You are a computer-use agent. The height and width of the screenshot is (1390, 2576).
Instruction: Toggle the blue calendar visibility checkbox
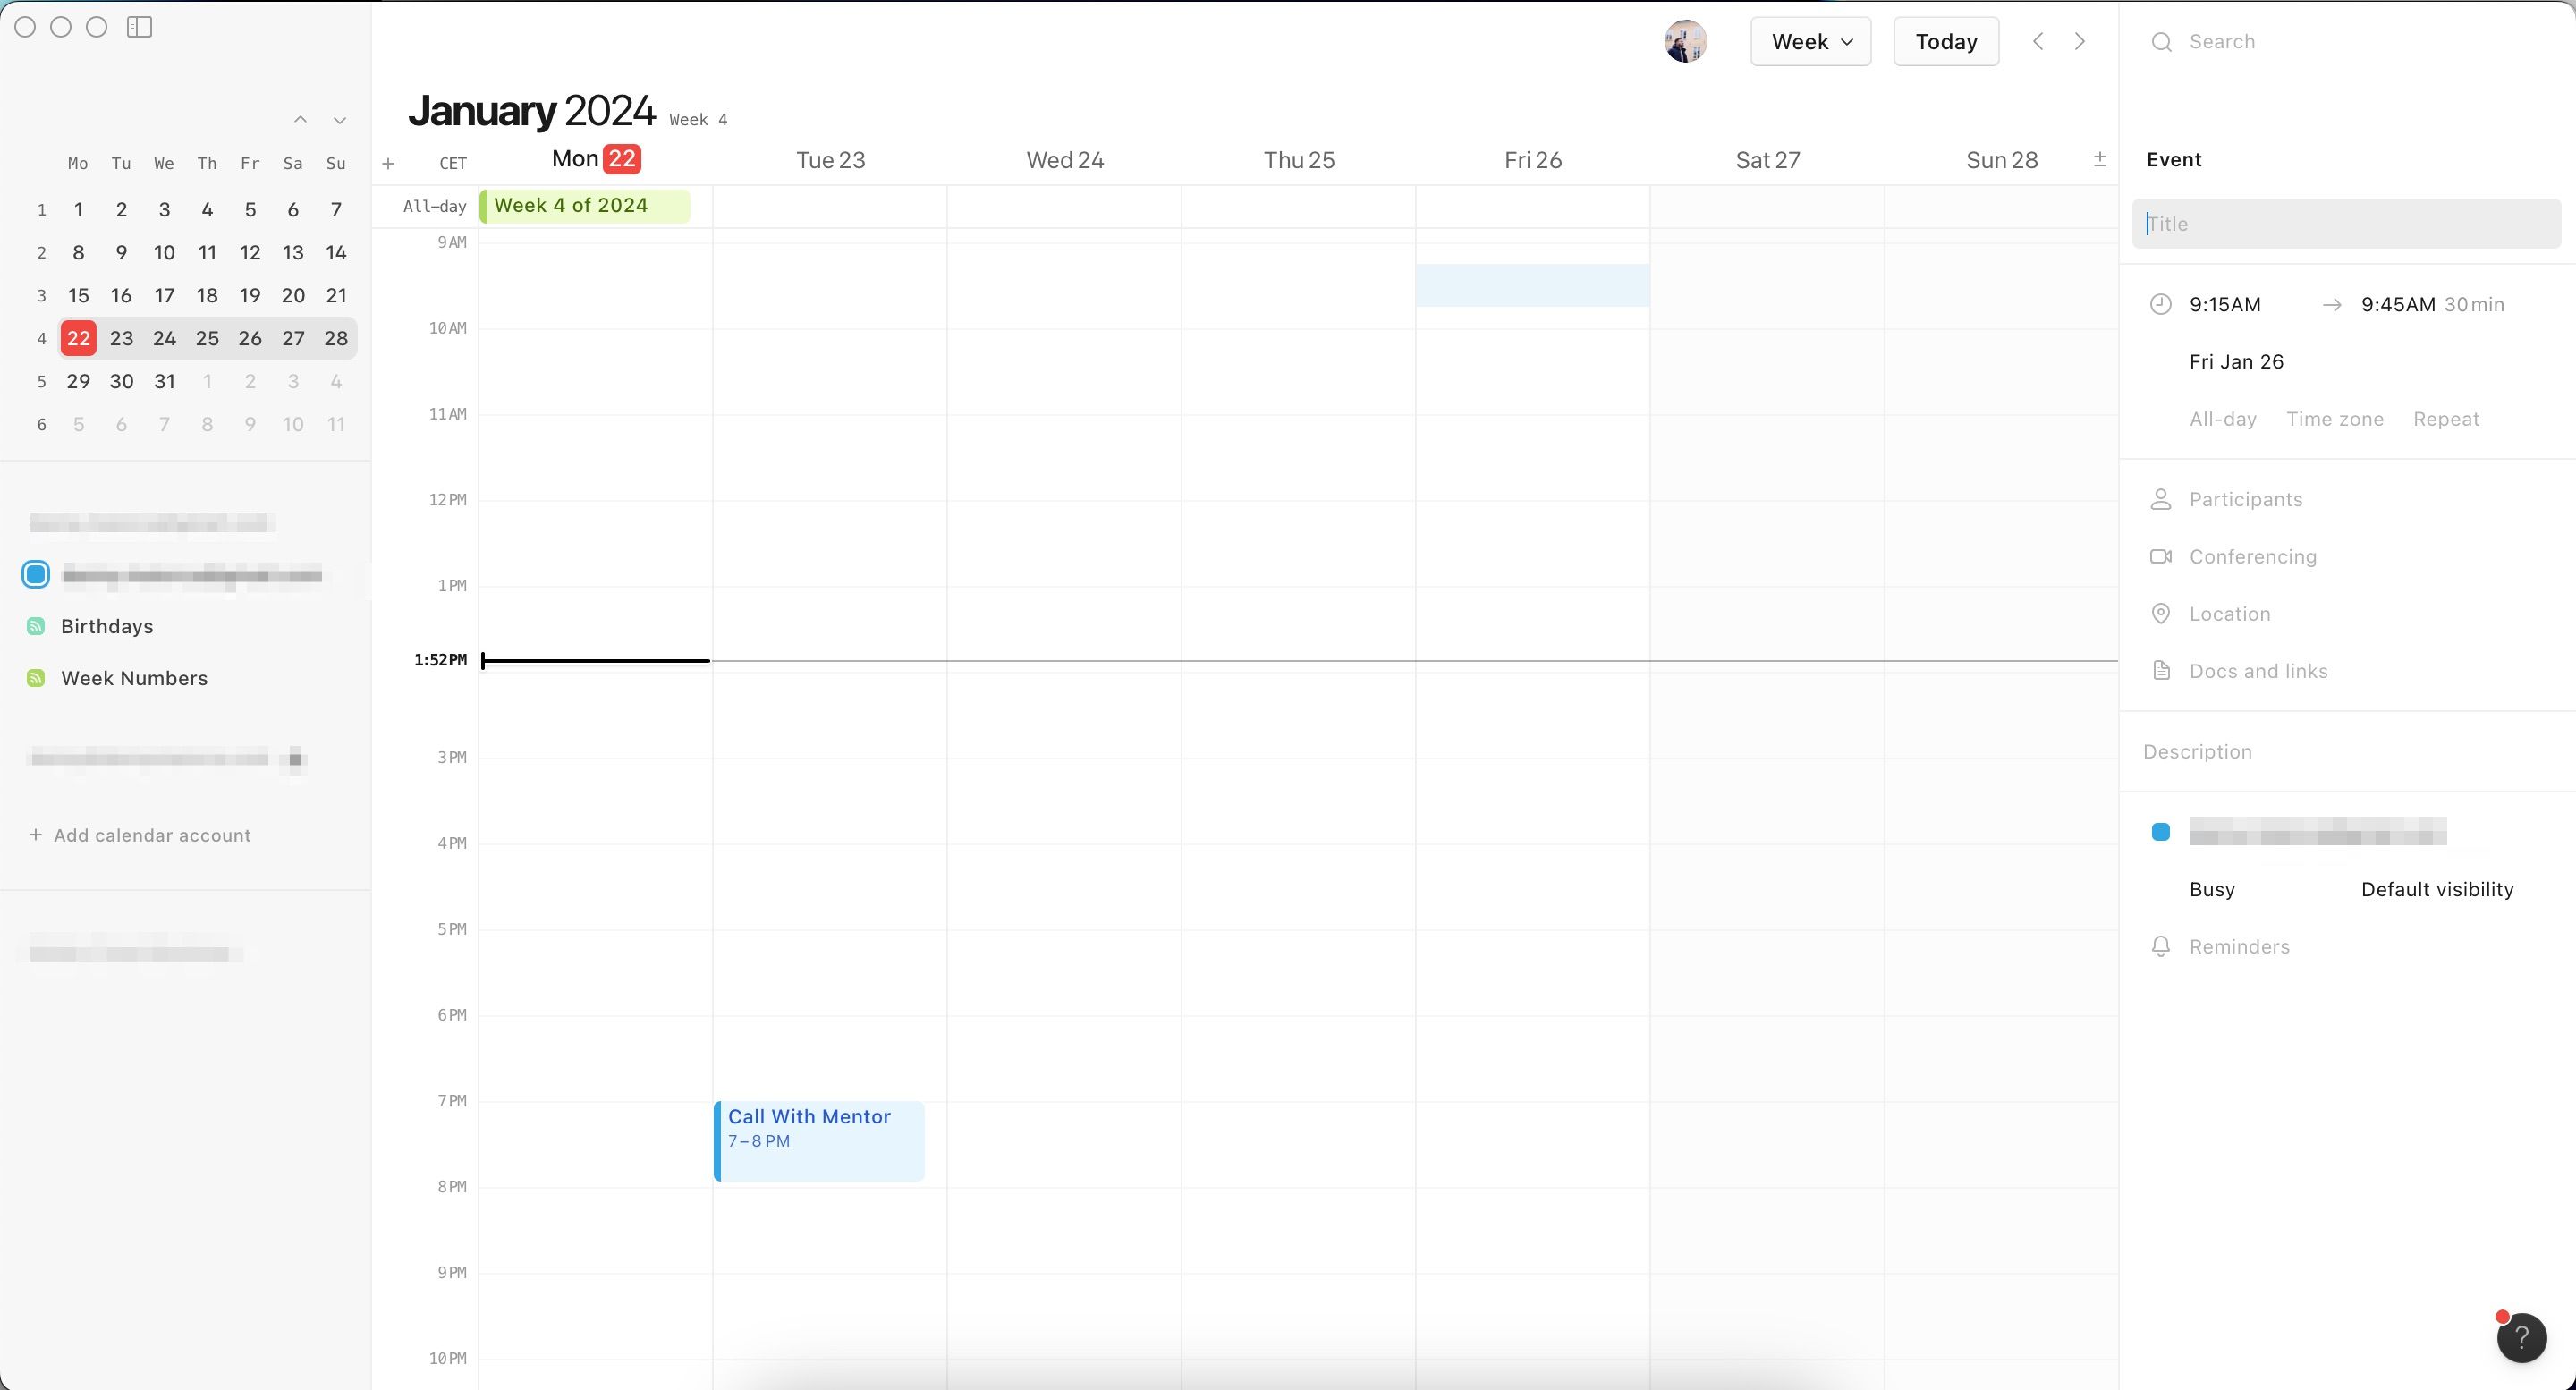(35, 574)
